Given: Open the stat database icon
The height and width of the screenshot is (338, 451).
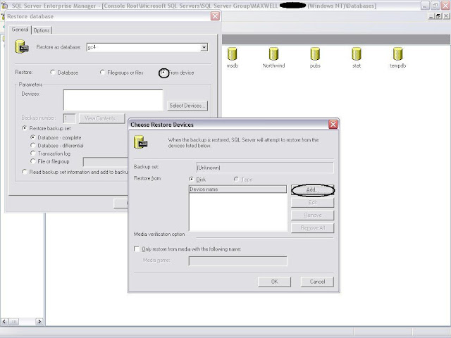Looking at the screenshot, I should coord(357,54).
